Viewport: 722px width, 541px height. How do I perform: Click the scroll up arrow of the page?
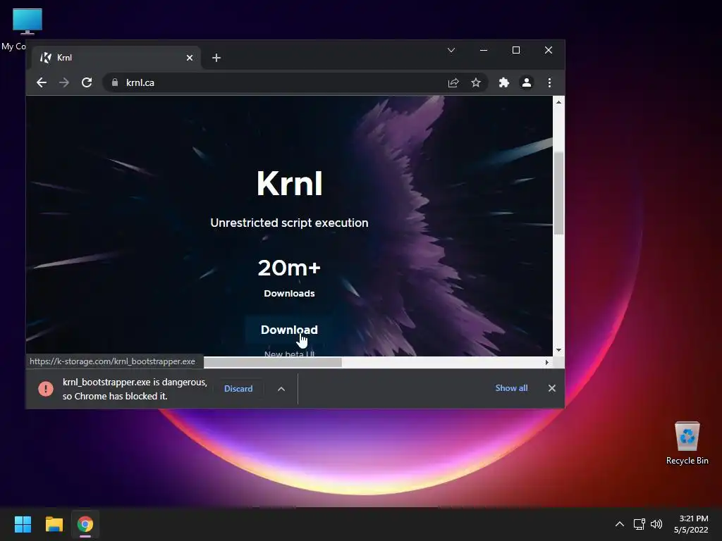coord(558,102)
